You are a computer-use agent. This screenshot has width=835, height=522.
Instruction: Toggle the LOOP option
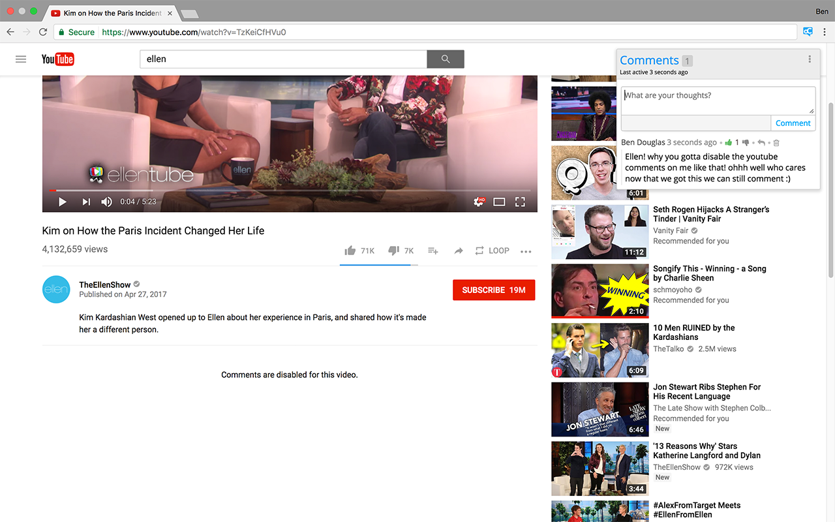click(x=492, y=251)
